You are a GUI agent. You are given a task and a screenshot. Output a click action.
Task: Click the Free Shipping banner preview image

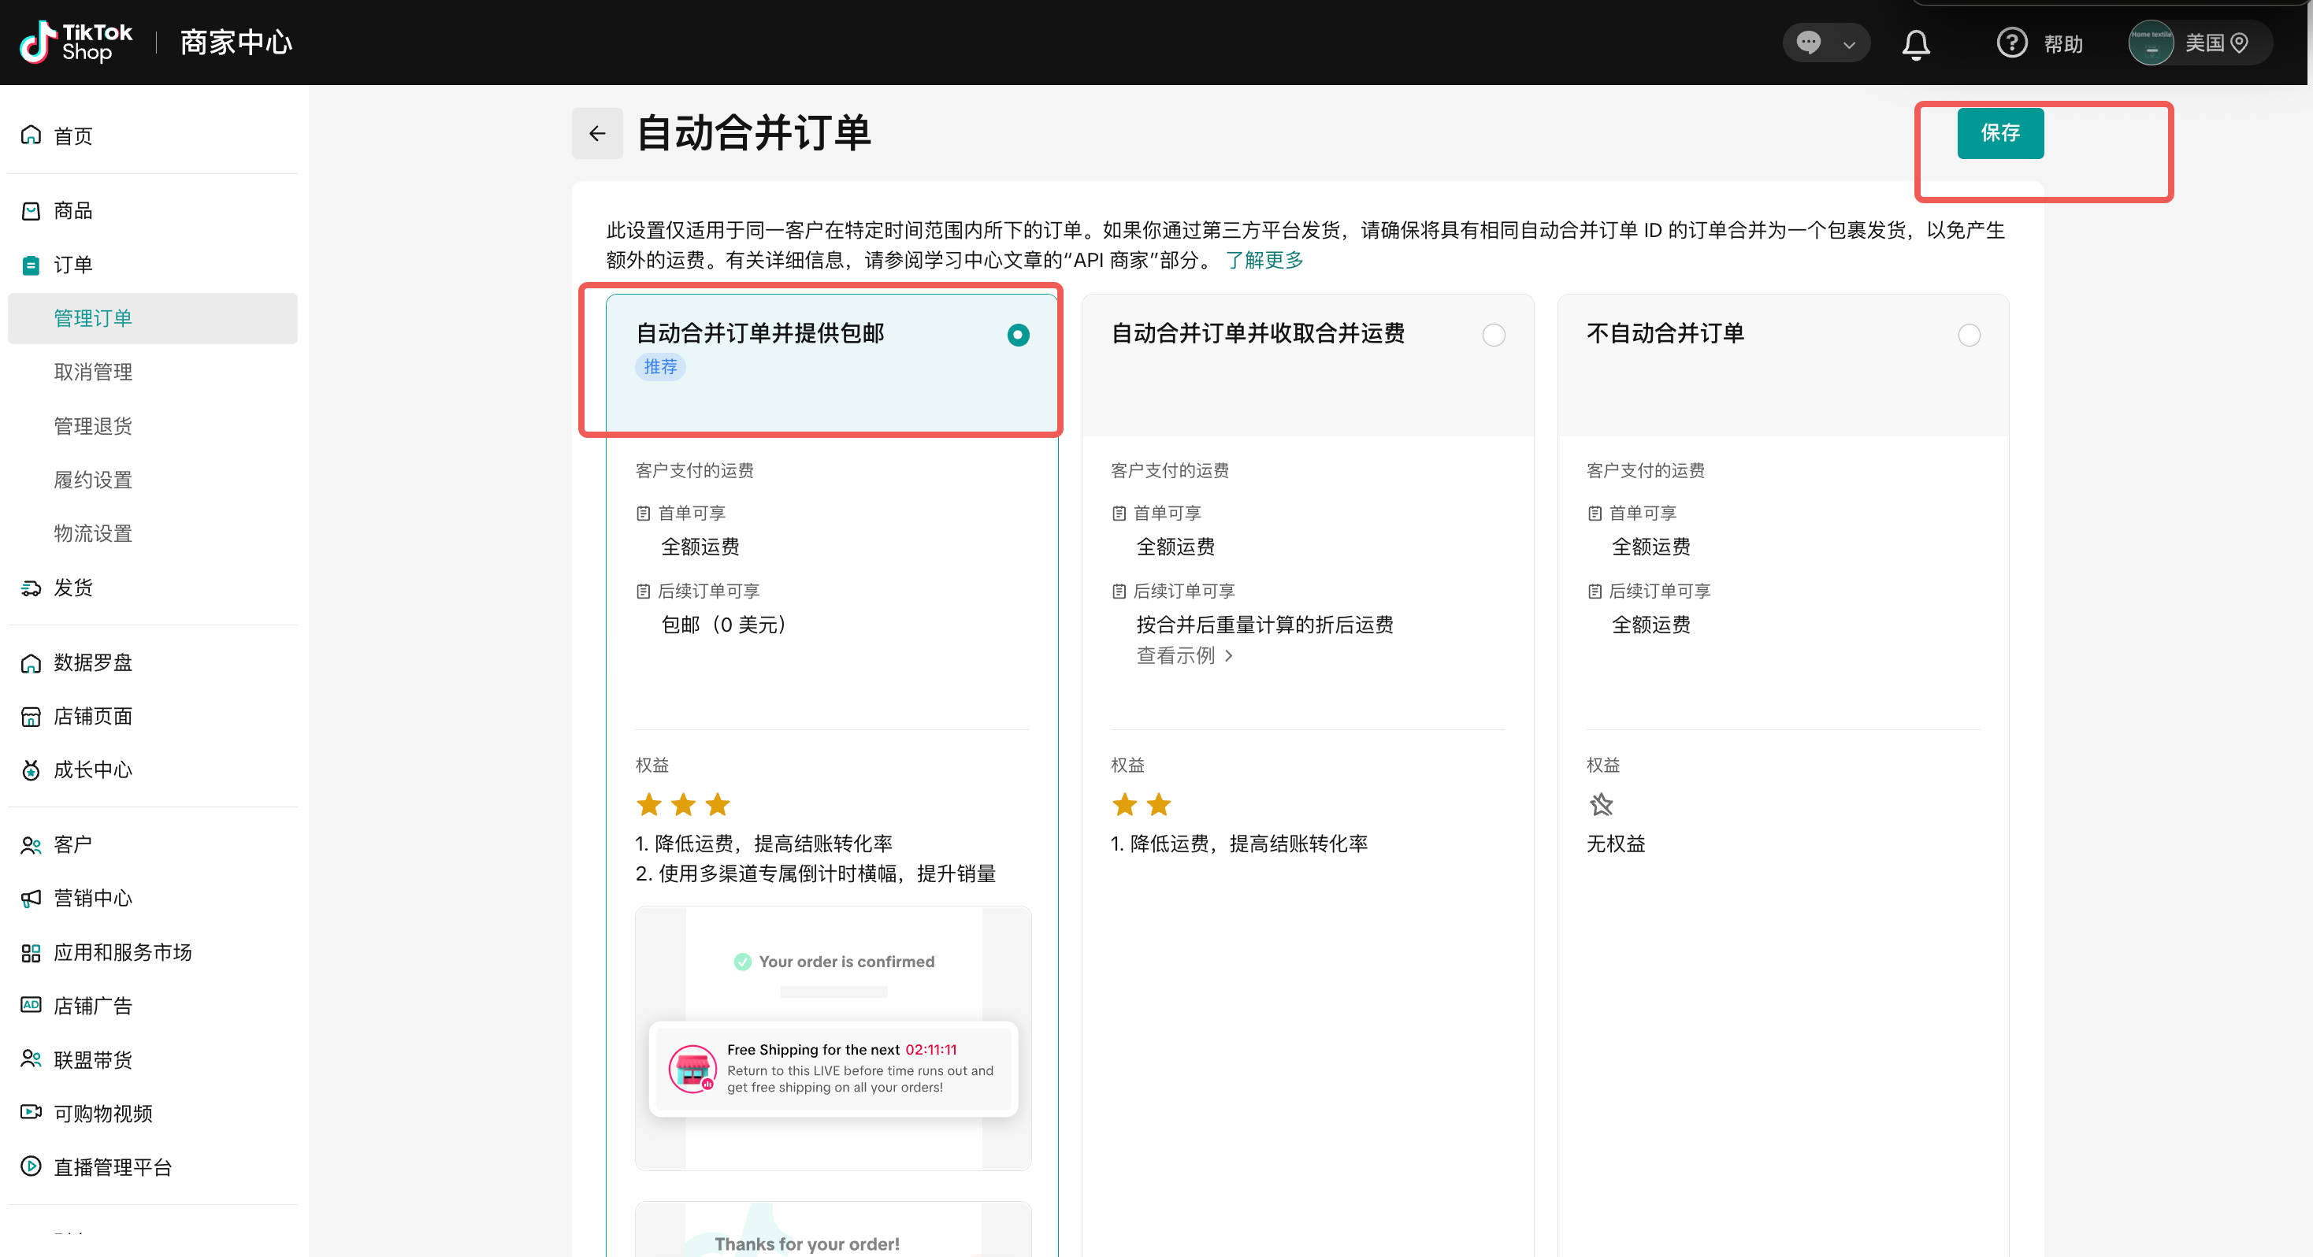point(833,1067)
